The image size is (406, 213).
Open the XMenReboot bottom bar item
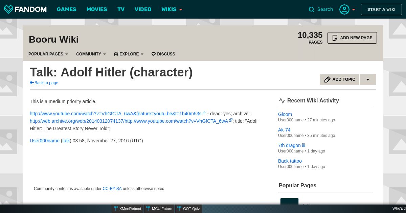128,209
